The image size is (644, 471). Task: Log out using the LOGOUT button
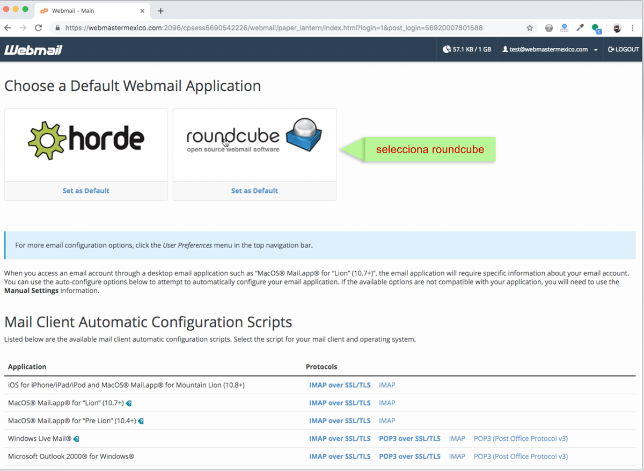pyautogui.click(x=623, y=49)
